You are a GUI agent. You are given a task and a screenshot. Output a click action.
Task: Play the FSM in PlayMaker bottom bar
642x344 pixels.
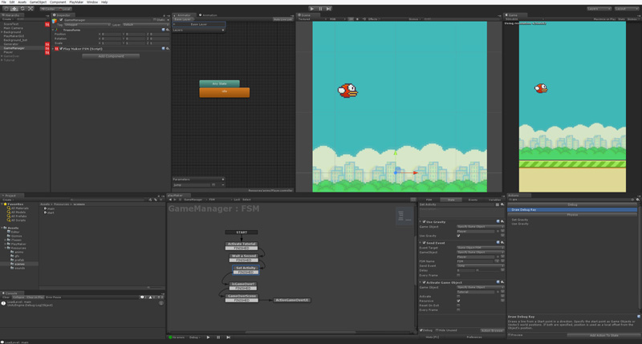point(209,338)
